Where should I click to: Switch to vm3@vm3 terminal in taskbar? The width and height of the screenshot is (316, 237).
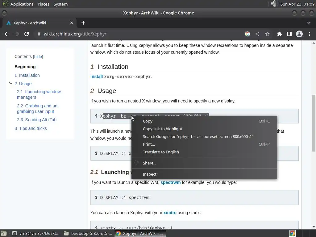click(x=36, y=233)
